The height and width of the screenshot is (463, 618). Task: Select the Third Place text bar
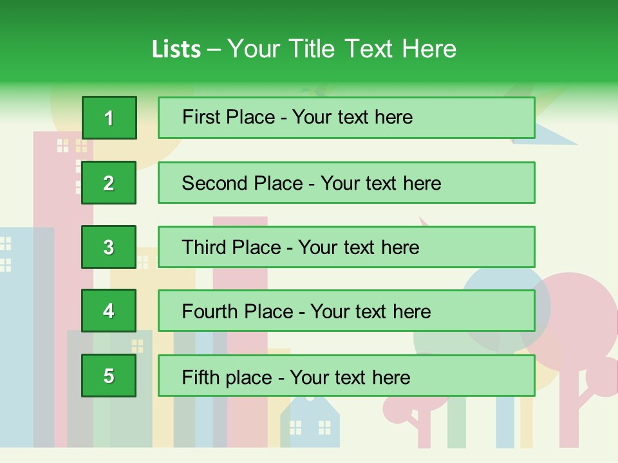346,247
